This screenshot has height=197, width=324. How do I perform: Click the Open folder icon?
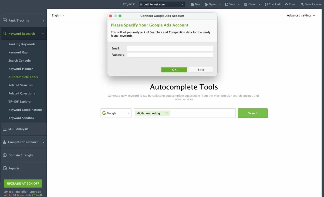(x=206, y=4)
